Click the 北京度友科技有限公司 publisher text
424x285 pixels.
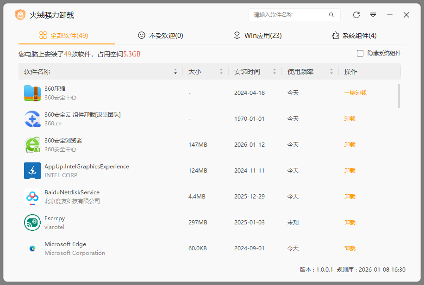[x=72, y=201]
